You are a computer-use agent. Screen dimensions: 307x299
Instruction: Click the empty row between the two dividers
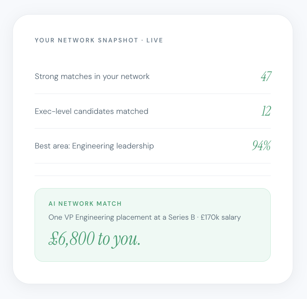tap(152, 170)
